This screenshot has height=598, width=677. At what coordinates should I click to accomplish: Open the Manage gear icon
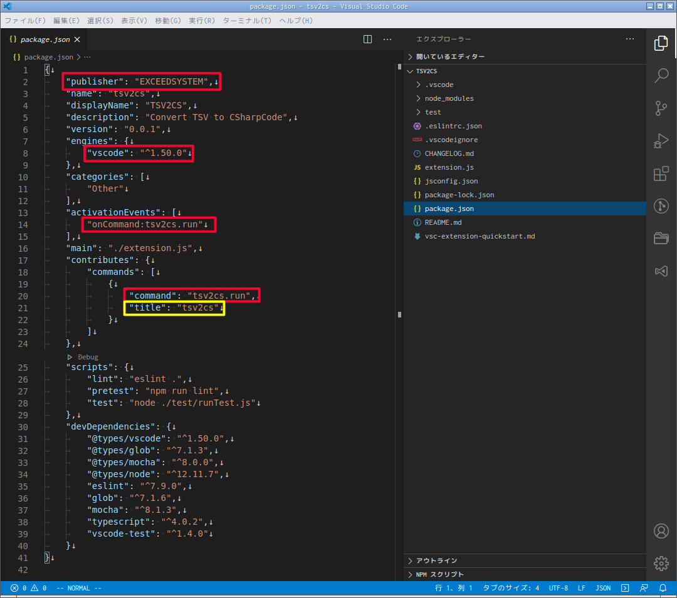[x=661, y=563]
